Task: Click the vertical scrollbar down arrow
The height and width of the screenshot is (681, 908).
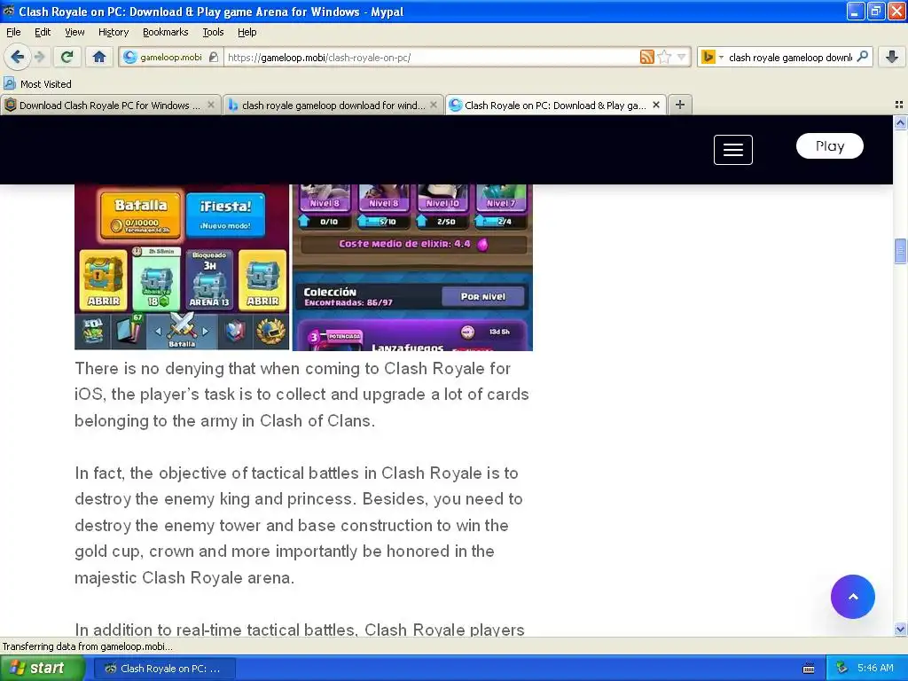Action: pos(900,629)
